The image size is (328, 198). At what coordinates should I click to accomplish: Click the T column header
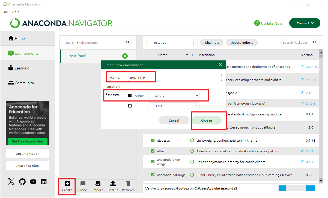tap(192, 55)
